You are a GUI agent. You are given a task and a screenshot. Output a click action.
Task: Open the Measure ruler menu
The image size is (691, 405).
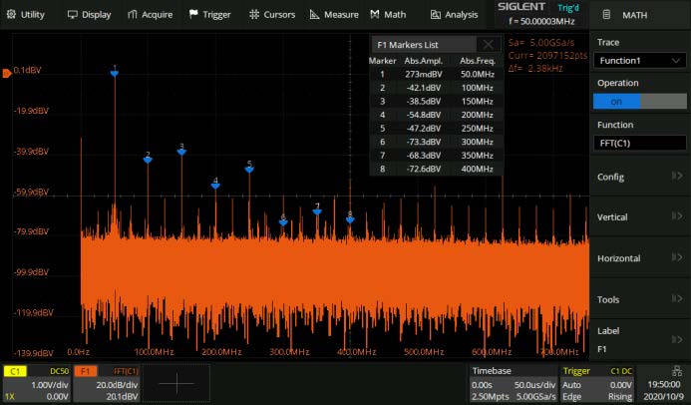point(334,15)
